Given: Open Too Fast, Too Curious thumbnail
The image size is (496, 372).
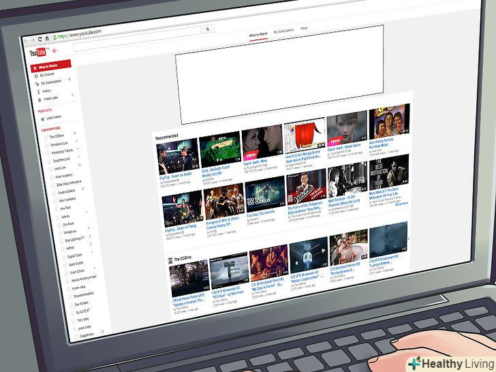Looking at the screenshot, I should [x=265, y=194].
